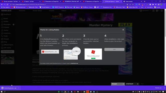Open a new browser tab with plus

(x=145, y=2)
